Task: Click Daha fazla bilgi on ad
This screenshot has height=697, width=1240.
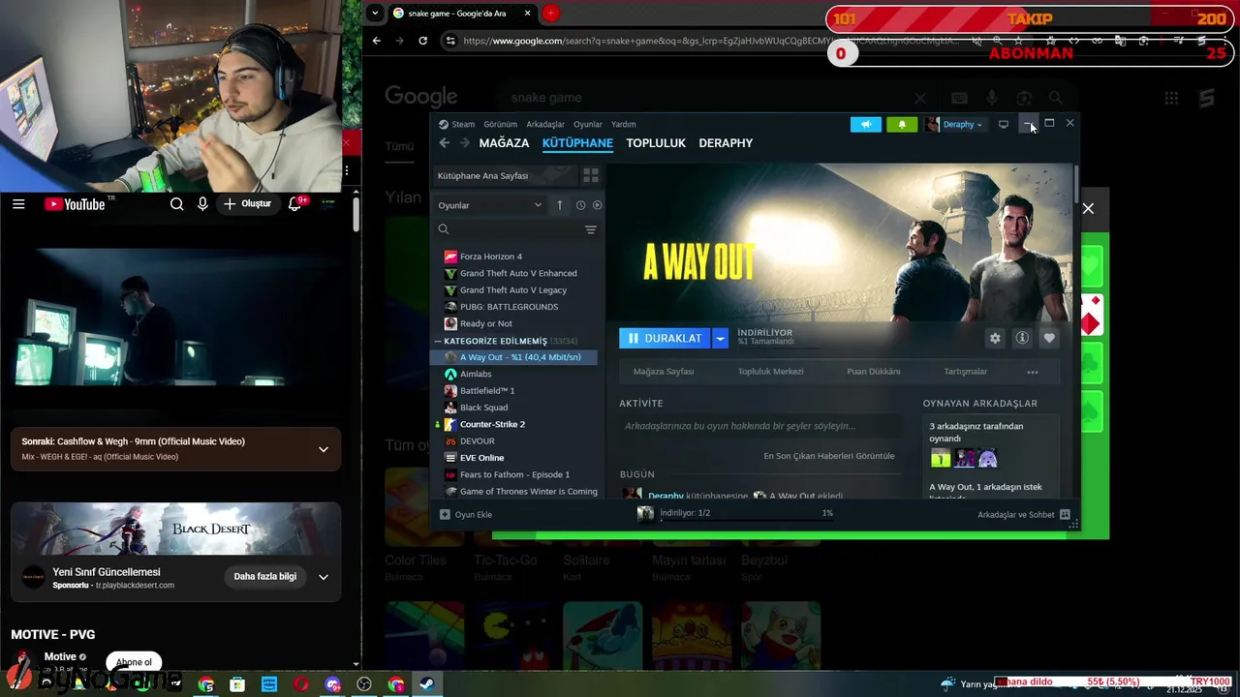Action: (264, 577)
